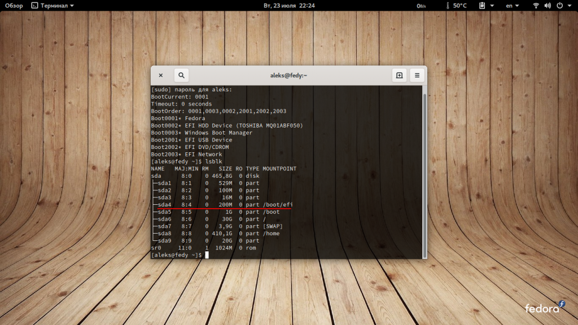Click the volume speaker icon
The image size is (578, 325).
[548, 6]
